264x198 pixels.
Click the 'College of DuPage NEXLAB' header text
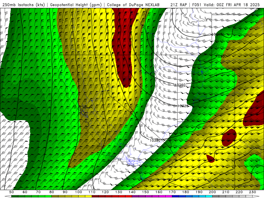coord(133,5)
